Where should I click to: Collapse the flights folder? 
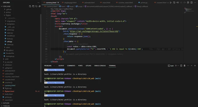tap(8, 15)
